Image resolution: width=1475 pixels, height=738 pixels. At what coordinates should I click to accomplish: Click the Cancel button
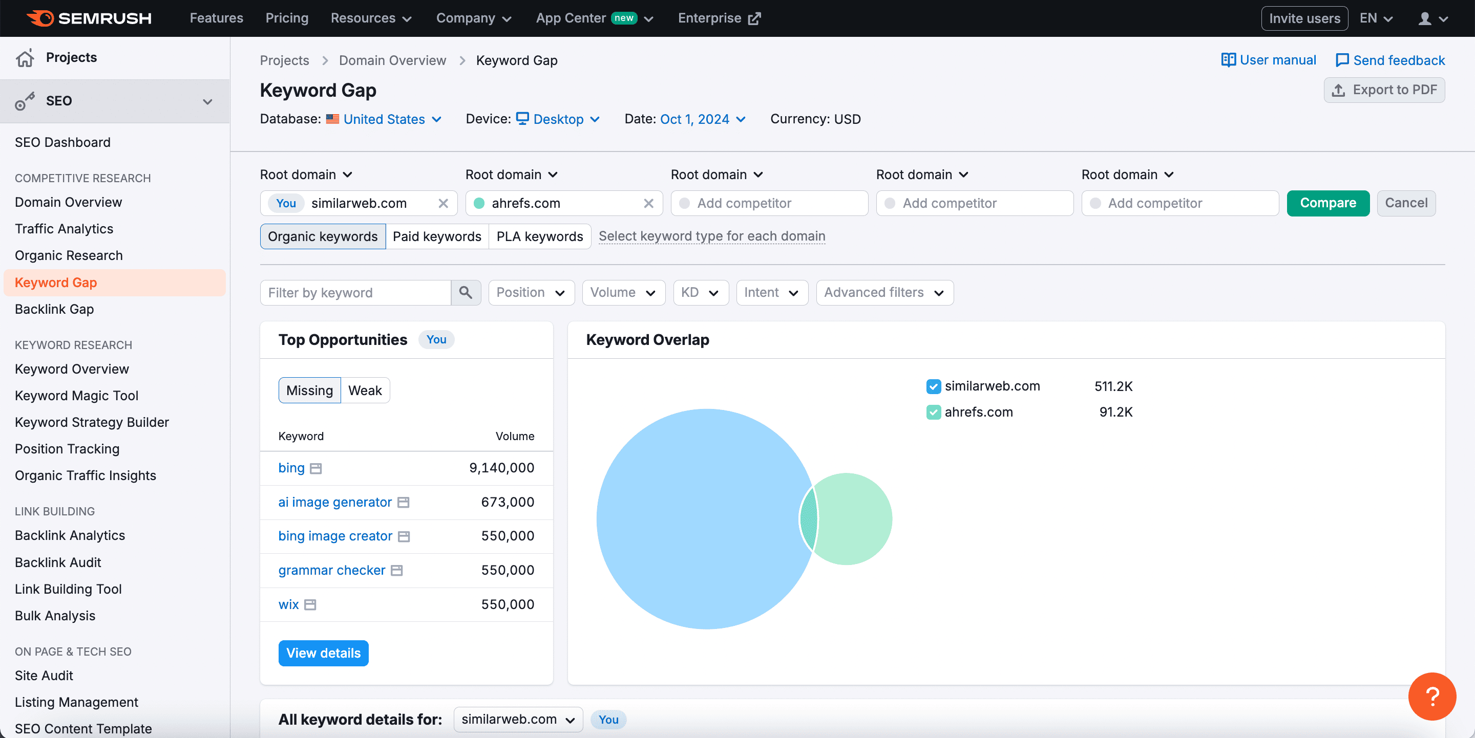[x=1406, y=203]
